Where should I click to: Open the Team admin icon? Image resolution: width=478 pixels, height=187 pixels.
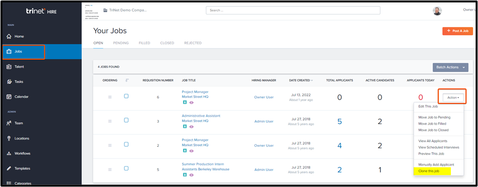(x=9, y=124)
